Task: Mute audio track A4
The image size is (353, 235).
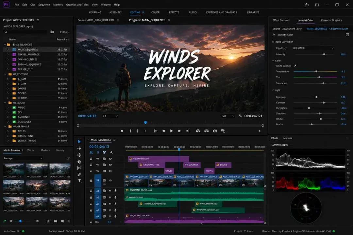Action: [110, 216]
